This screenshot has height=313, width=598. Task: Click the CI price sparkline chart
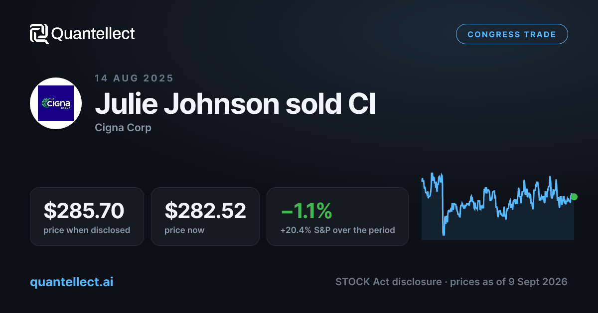pyautogui.click(x=498, y=206)
